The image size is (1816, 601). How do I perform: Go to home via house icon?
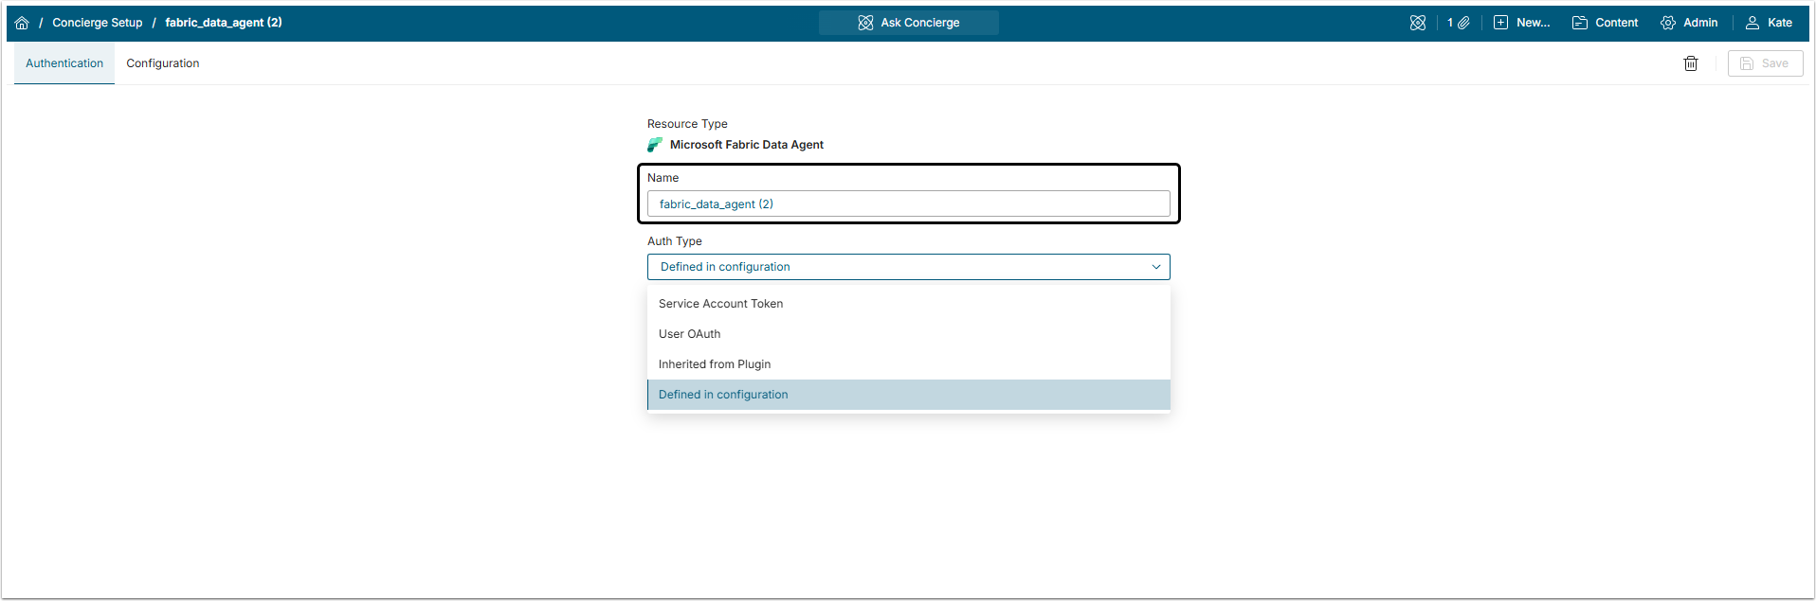click(22, 23)
